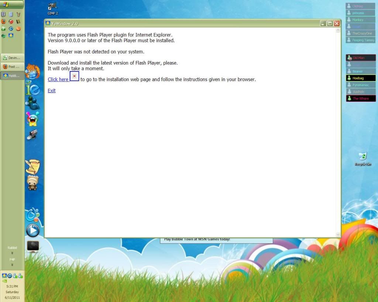
Task: Click the scroll up arrow in YoWindow
Action: (x=338, y=30)
